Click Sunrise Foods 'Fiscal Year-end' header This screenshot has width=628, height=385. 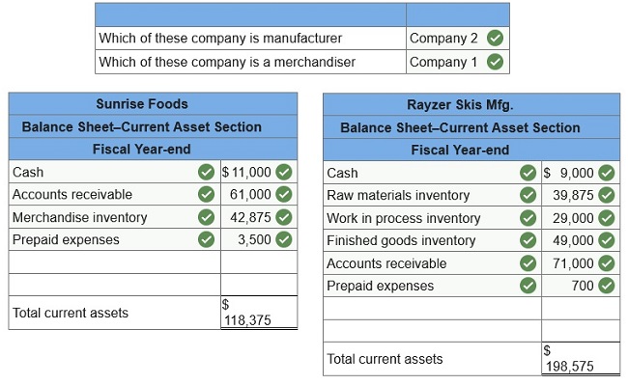click(142, 150)
